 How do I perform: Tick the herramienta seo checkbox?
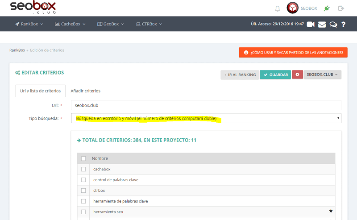[83, 212]
